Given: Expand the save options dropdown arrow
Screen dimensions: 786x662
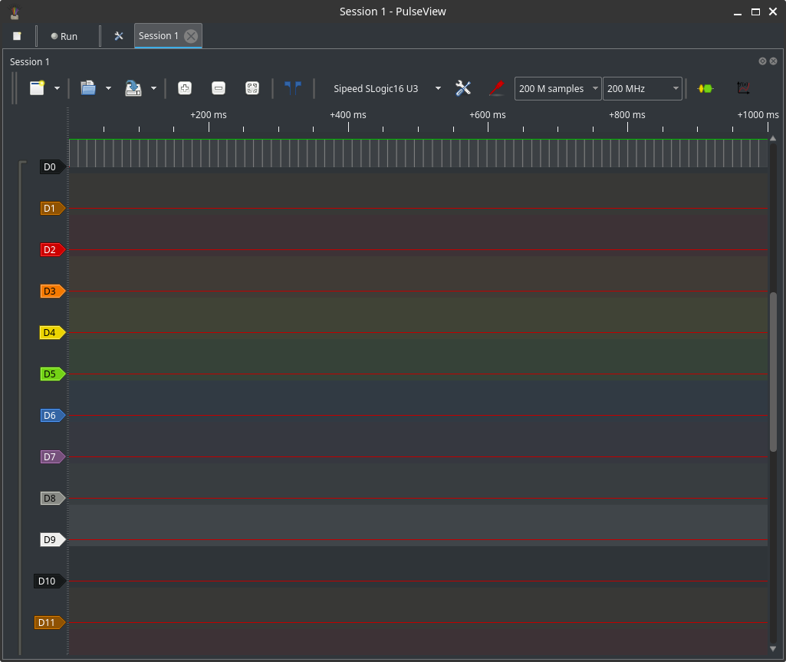Looking at the screenshot, I should 153,88.
